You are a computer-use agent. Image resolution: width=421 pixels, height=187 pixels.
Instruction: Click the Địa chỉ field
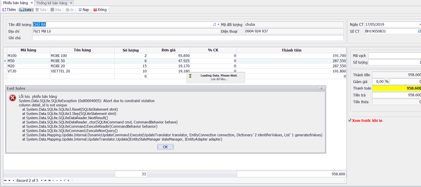pyautogui.click(x=126, y=31)
